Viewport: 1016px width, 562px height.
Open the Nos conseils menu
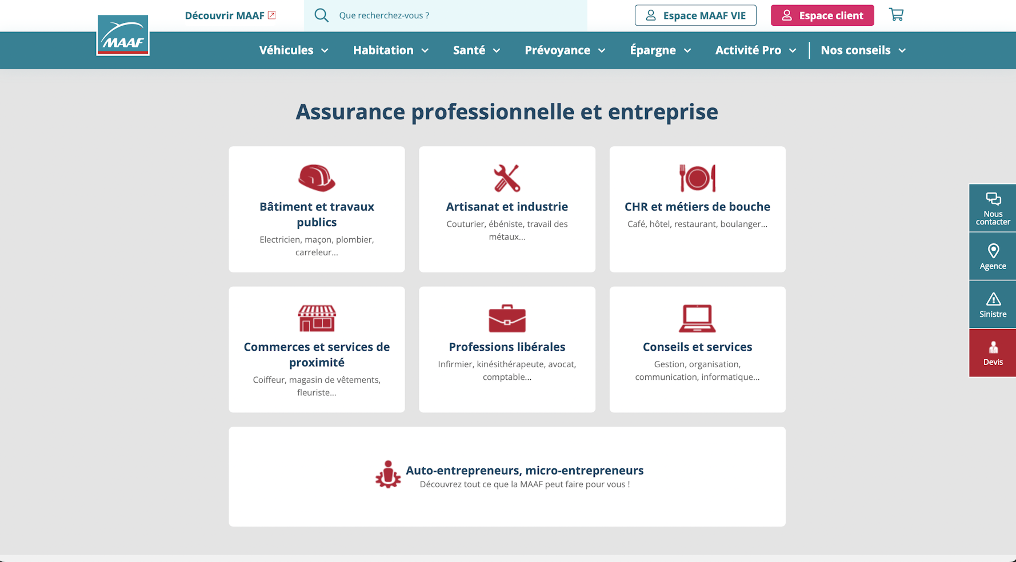(x=862, y=50)
